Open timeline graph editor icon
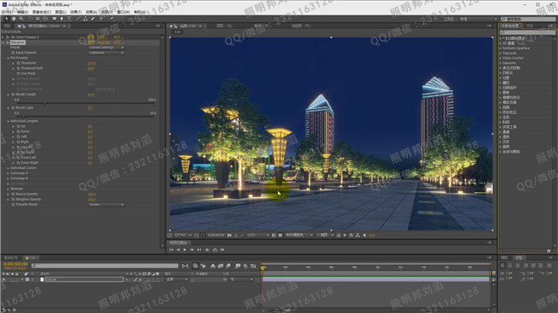 click(x=253, y=266)
